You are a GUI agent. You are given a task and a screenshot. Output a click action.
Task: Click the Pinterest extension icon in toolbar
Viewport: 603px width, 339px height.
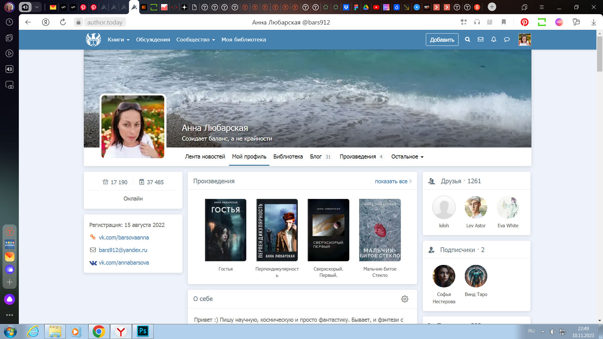click(524, 22)
